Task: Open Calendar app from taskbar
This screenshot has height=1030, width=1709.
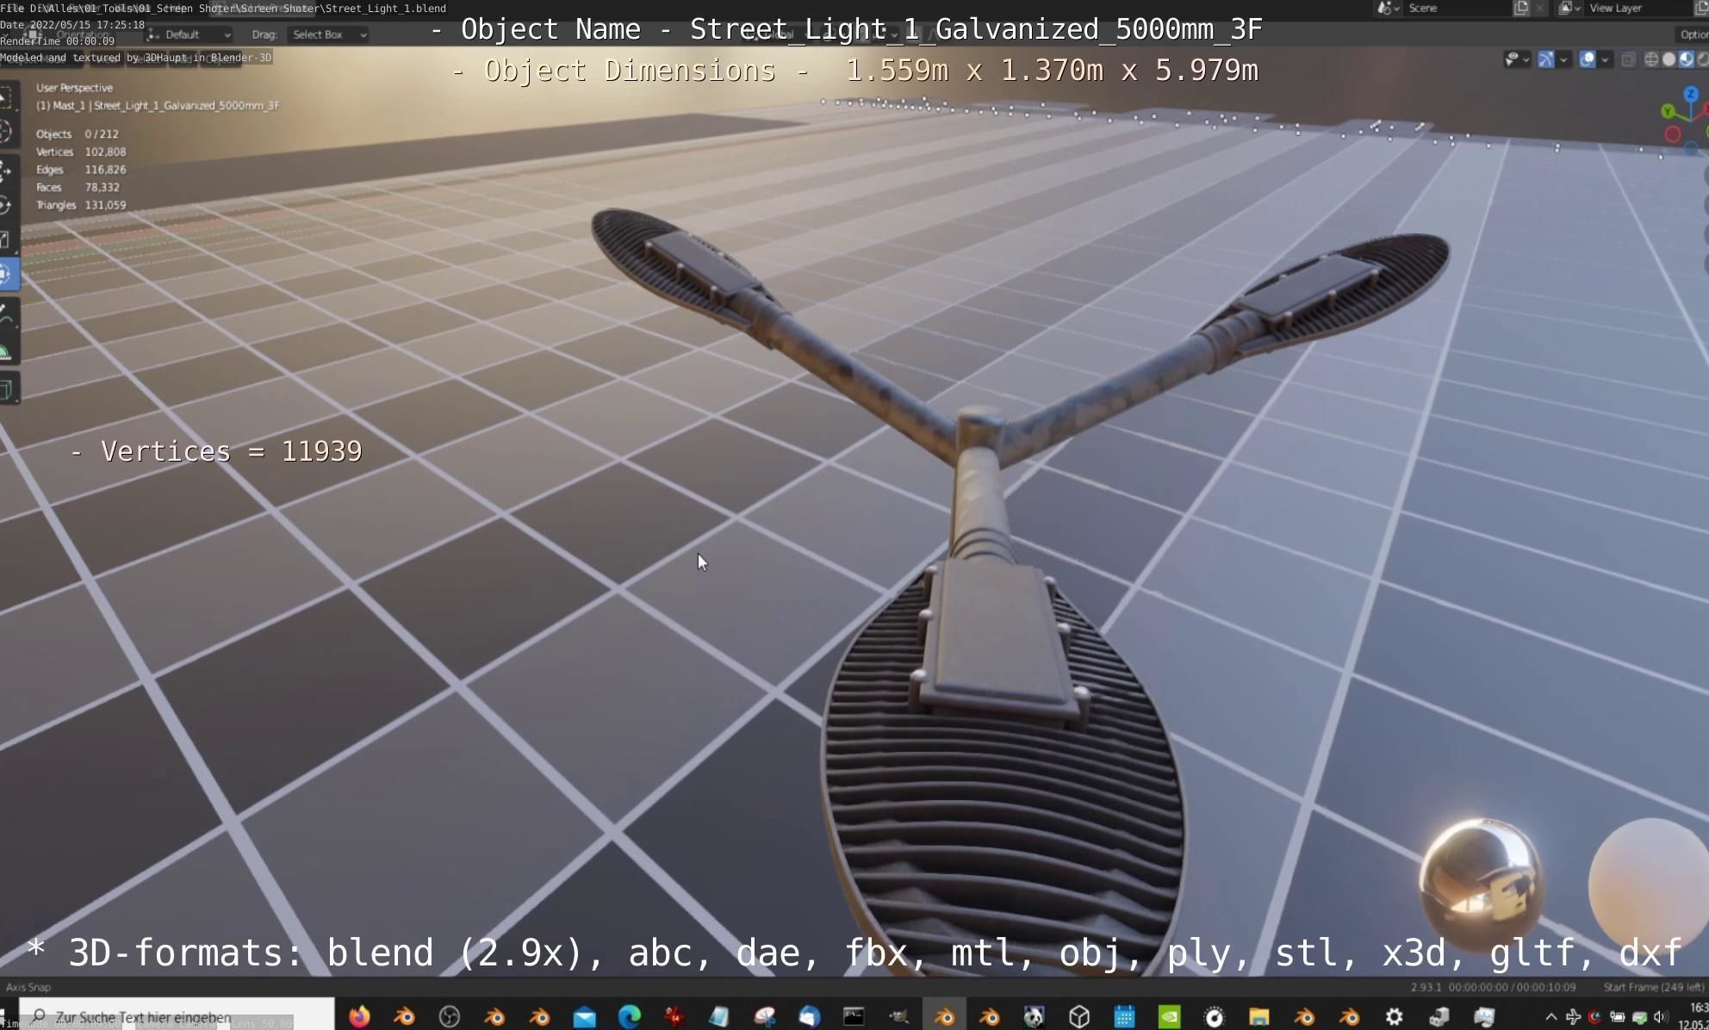Action: 1124,1016
